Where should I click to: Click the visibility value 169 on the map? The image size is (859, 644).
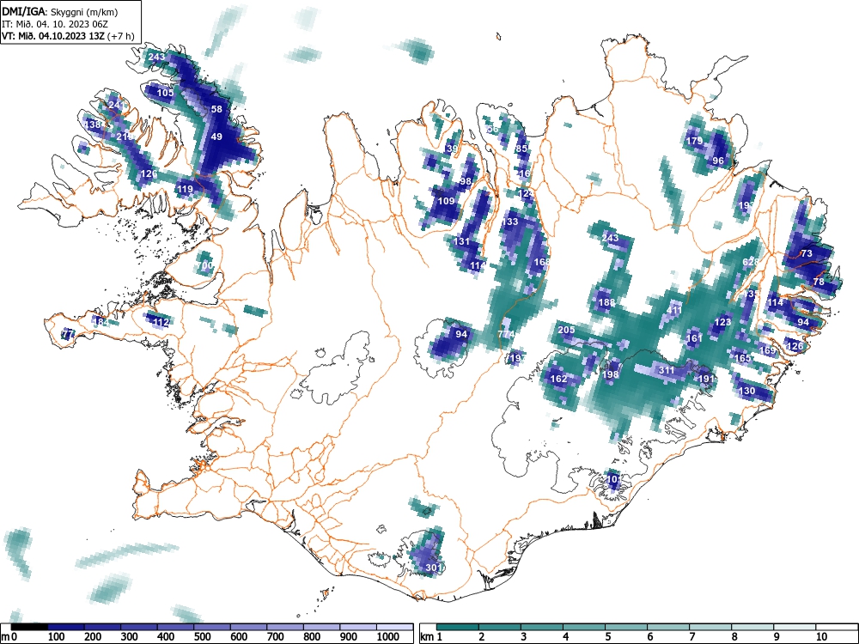(768, 350)
